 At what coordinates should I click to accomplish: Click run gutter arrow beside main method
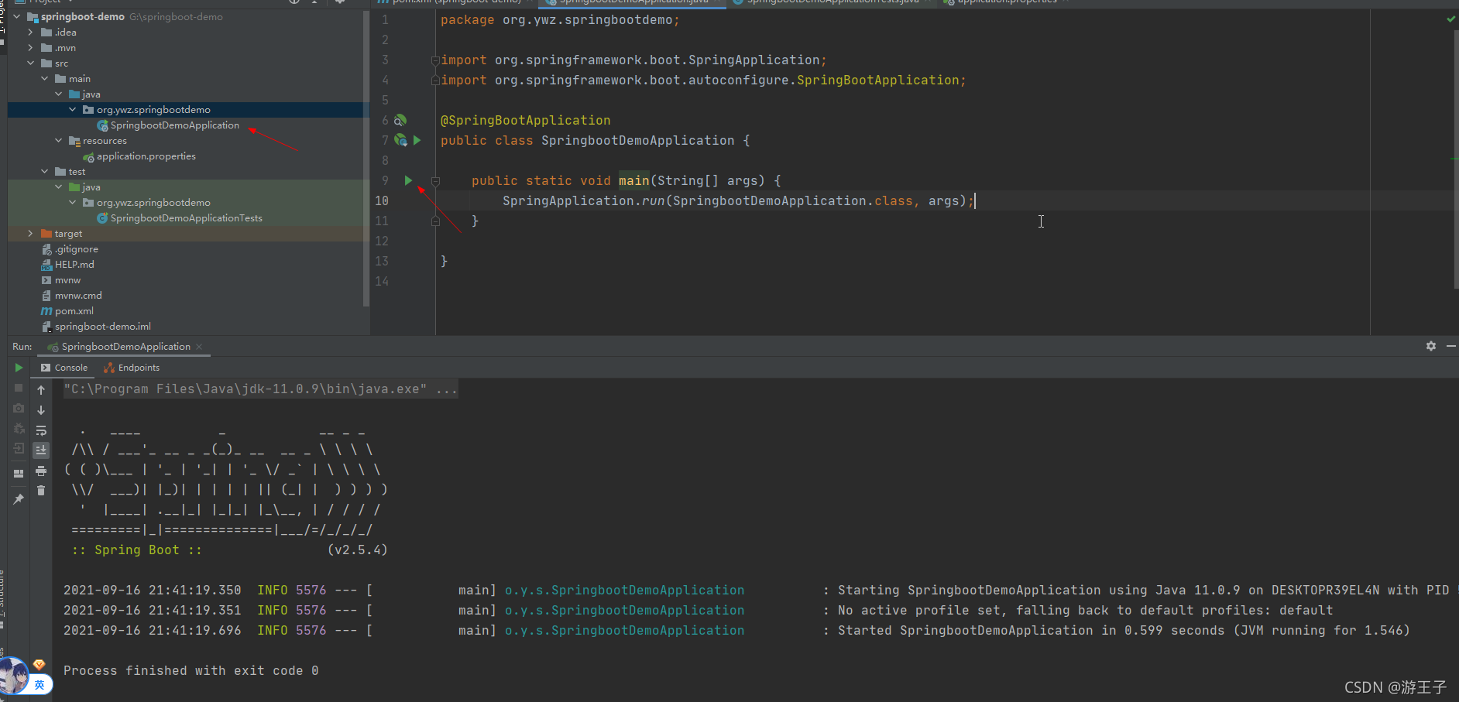click(408, 180)
